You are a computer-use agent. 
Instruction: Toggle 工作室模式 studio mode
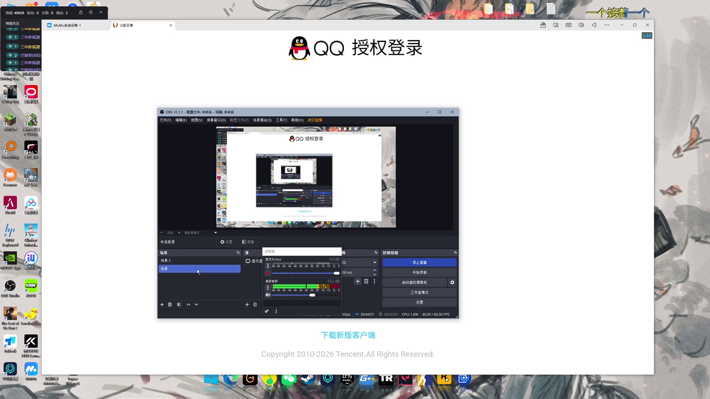pos(419,292)
